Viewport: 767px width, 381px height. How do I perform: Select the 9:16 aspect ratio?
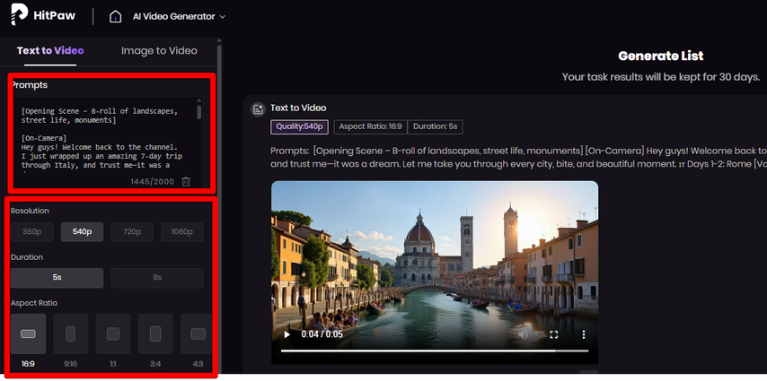click(70, 333)
